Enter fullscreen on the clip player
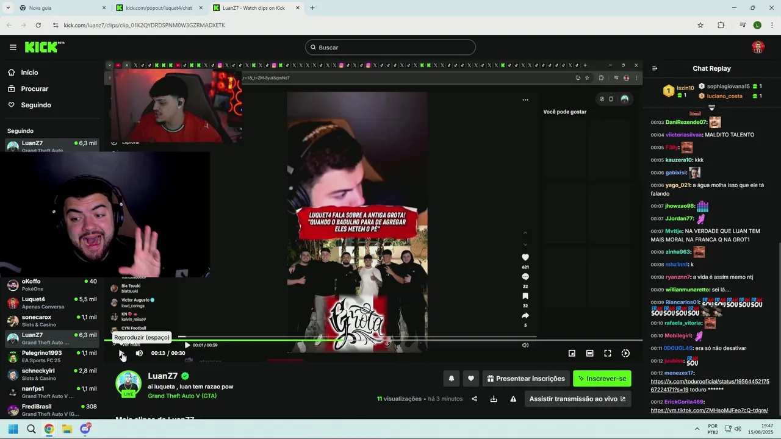Image resolution: width=781 pixels, height=439 pixels. pos(608,353)
